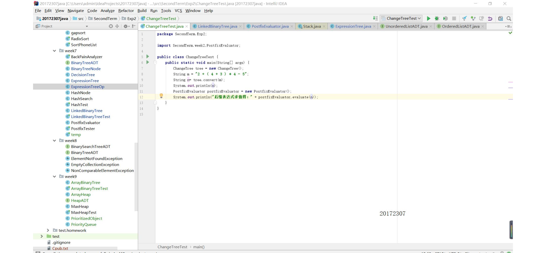Open Project Structure icon in toolbar

[501, 18]
